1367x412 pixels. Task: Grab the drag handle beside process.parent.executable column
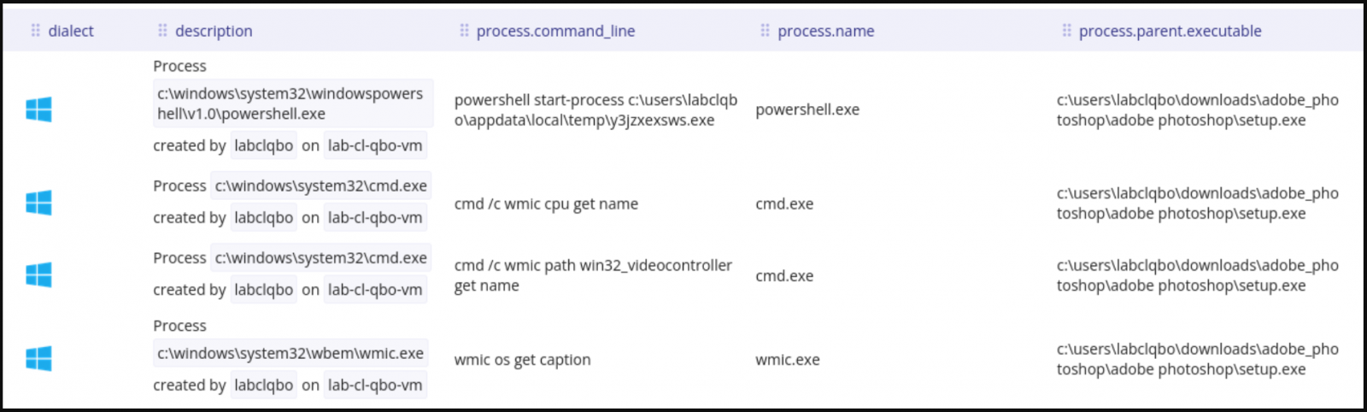point(1066,31)
